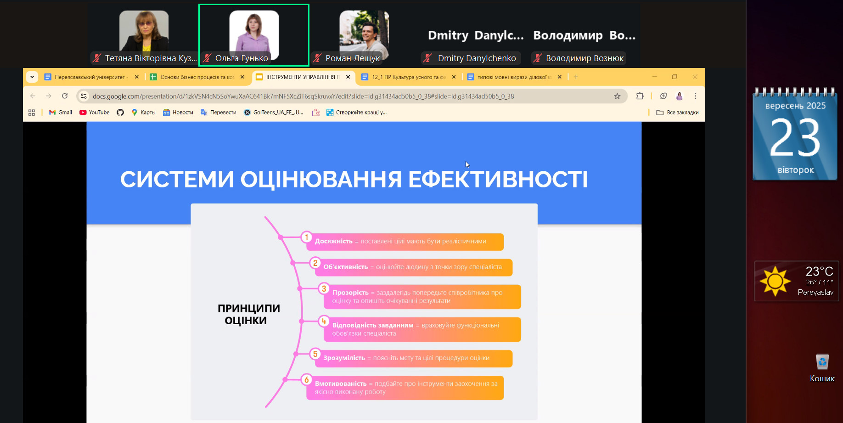The width and height of the screenshot is (843, 423).
Task: Open the Chrome three-dot menu
Action: [695, 96]
